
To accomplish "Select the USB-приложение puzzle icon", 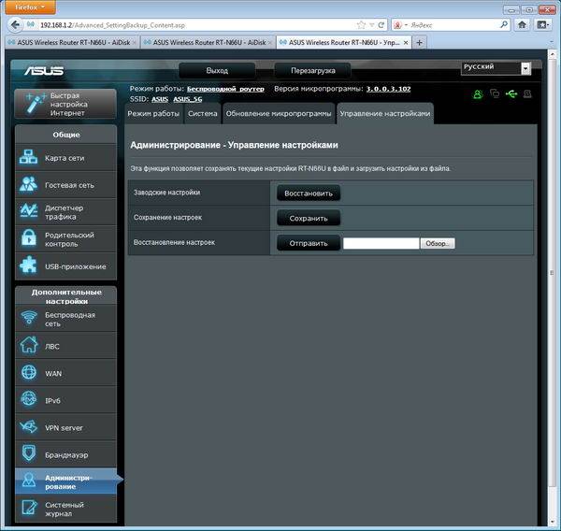I will (28, 266).
